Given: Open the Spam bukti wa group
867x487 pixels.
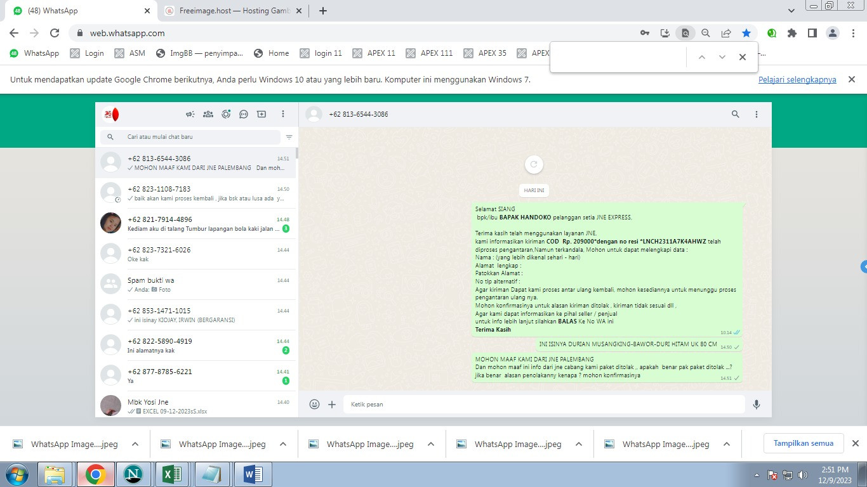Looking at the screenshot, I should pyautogui.click(x=197, y=285).
